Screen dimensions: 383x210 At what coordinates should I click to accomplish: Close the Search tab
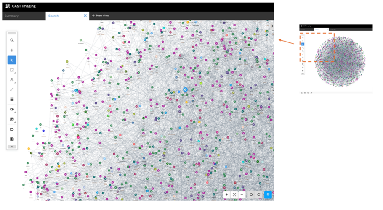pyautogui.click(x=85, y=16)
